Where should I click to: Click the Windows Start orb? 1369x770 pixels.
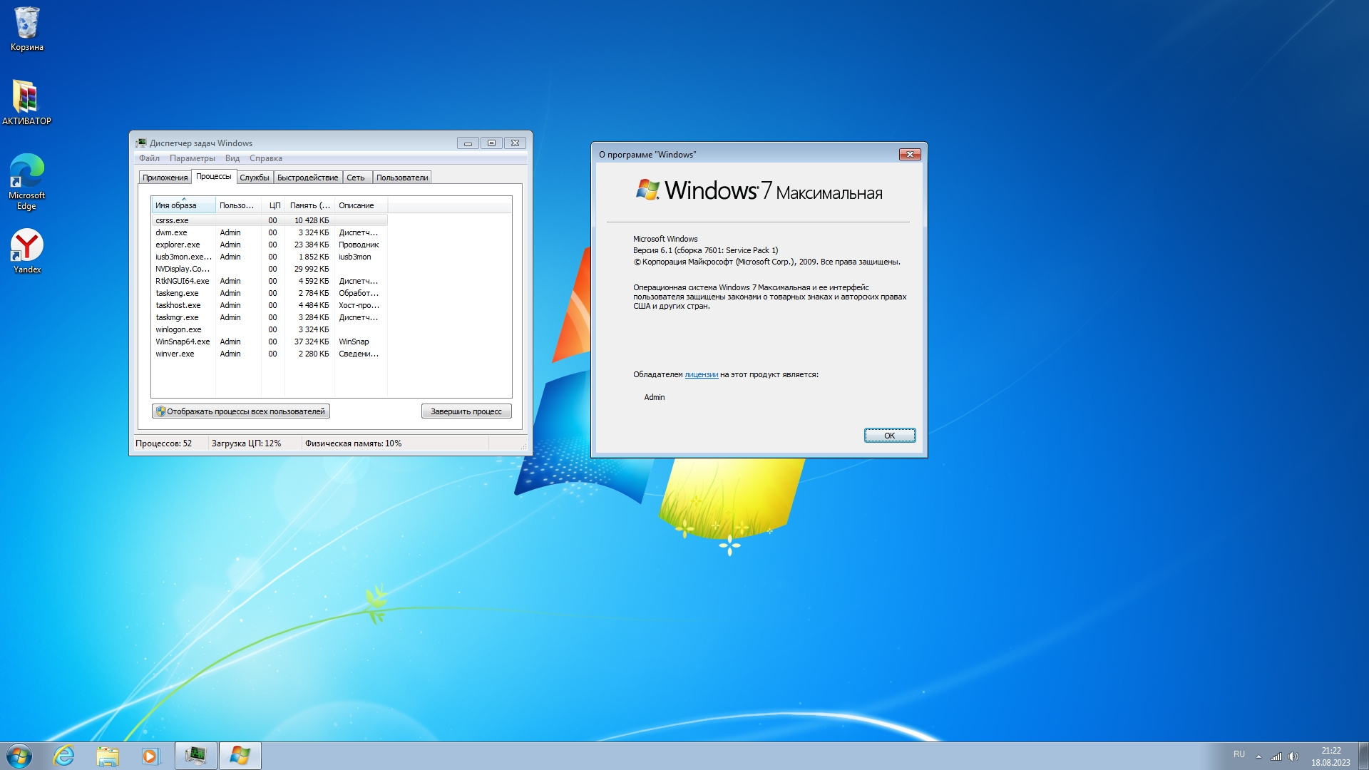[19, 756]
